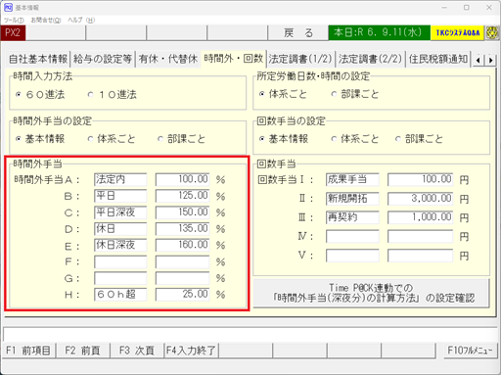501x375 pixels.
Task: Click 回数手当Ⅰ name field 成果手当
Action: click(352, 179)
